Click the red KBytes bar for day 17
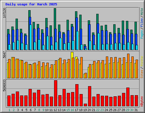 click(x=77, y=95)
